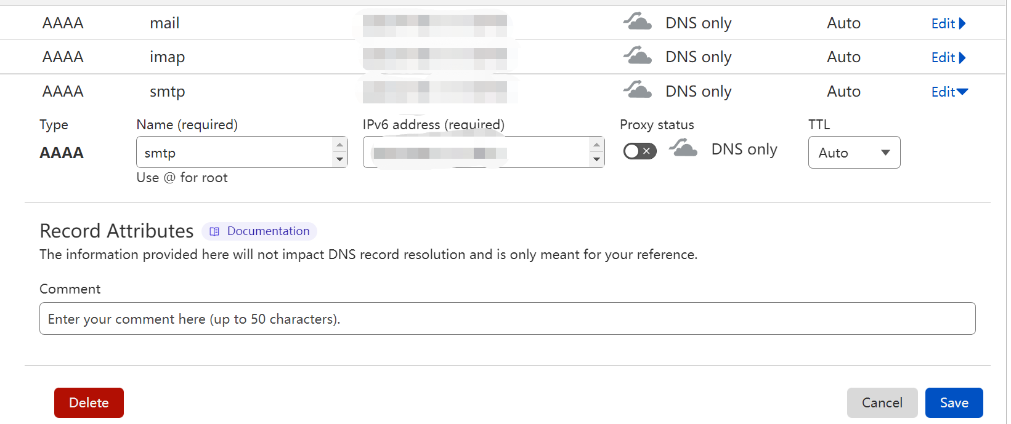This screenshot has width=1011, height=424.
Task: Toggle the Proxy status switch
Action: pyautogui.click(x=639, y=151)
